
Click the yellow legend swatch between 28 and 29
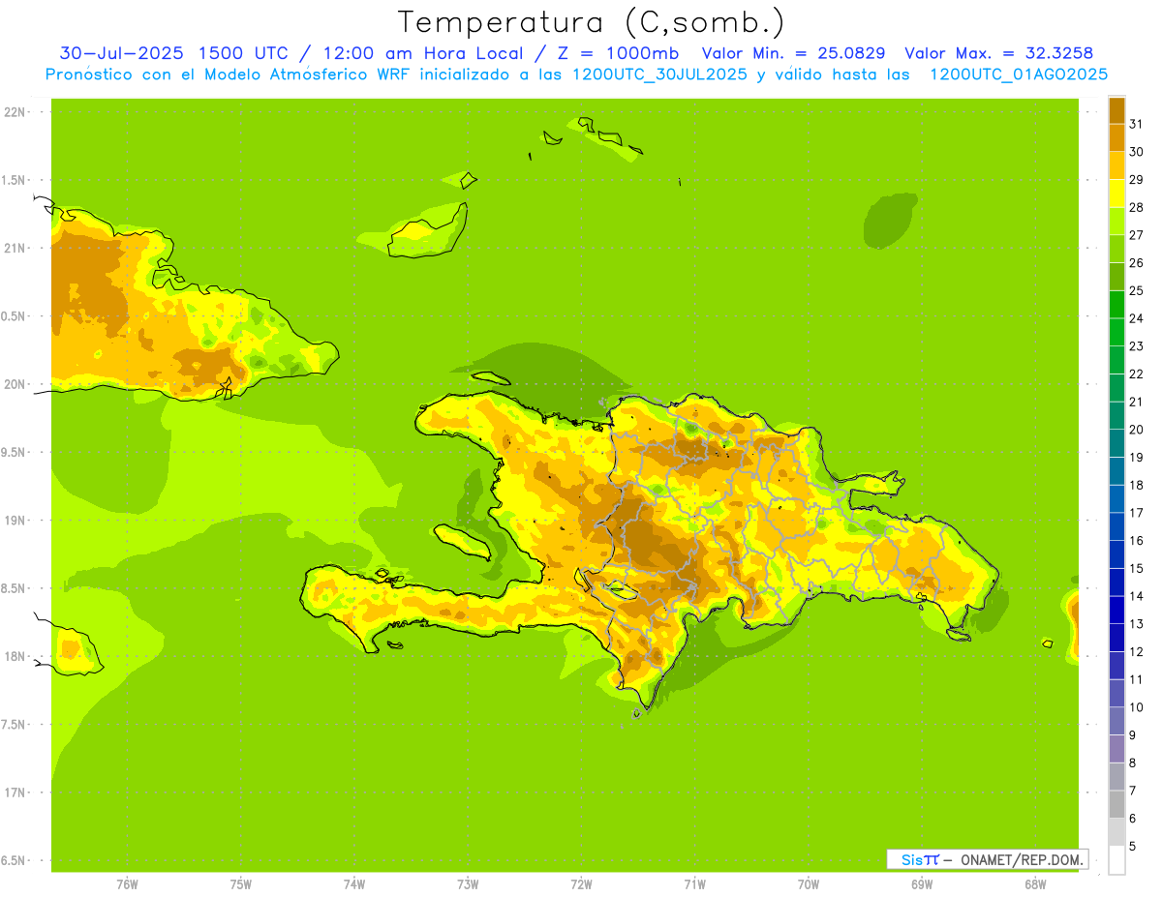1116,194
